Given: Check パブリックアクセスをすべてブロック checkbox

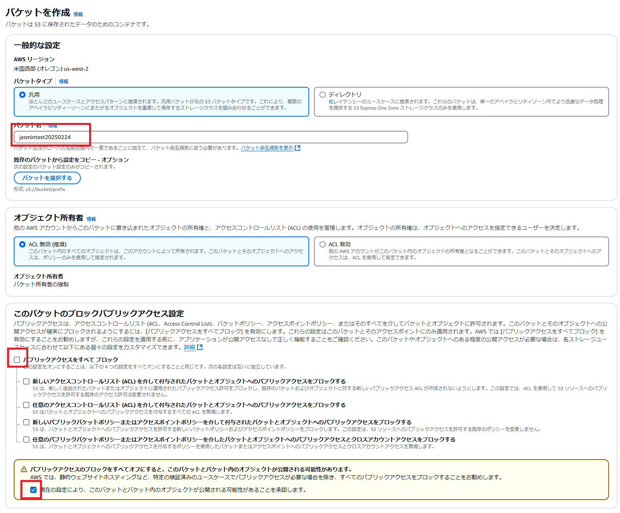Looking at the screenshot, I should click(x=17, y=360).
